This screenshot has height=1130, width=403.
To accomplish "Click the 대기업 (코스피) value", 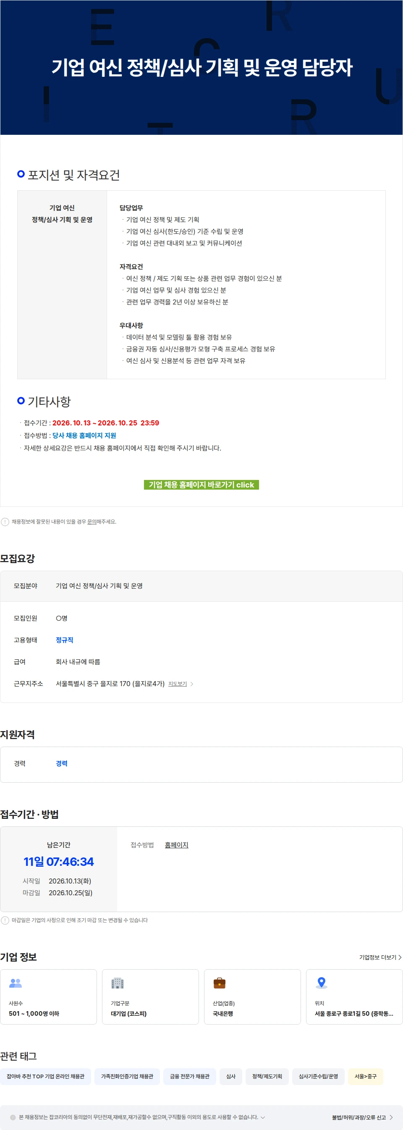I will tap(129, 1013).
